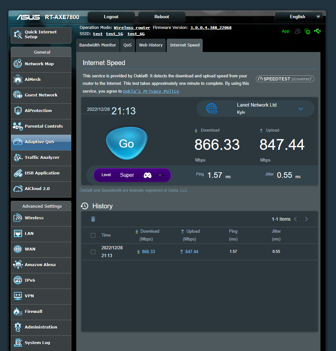Click the Guest Network icon
The width and height of the screenshot is (336, 351).
18,95
